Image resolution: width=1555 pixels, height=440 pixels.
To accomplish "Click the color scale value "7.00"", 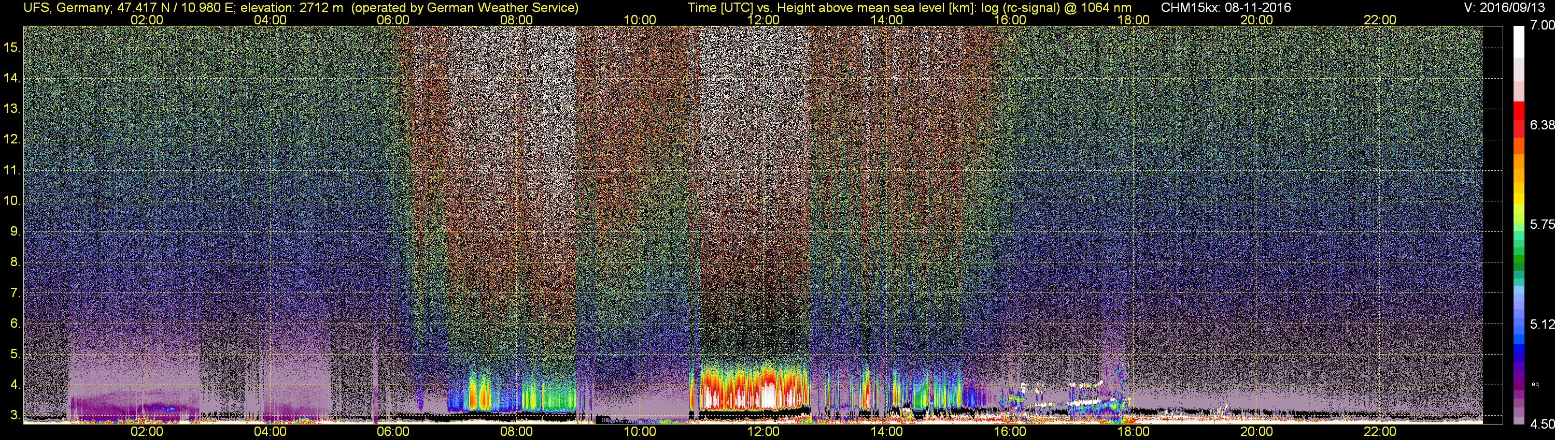I will pos(1542,25).
